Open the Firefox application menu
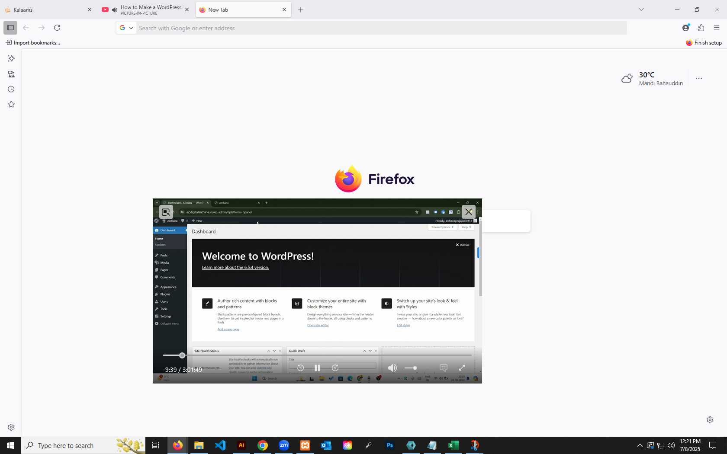The width and height of the screenshot is (727, 454). pyautogui.click(x=717, y=28)
